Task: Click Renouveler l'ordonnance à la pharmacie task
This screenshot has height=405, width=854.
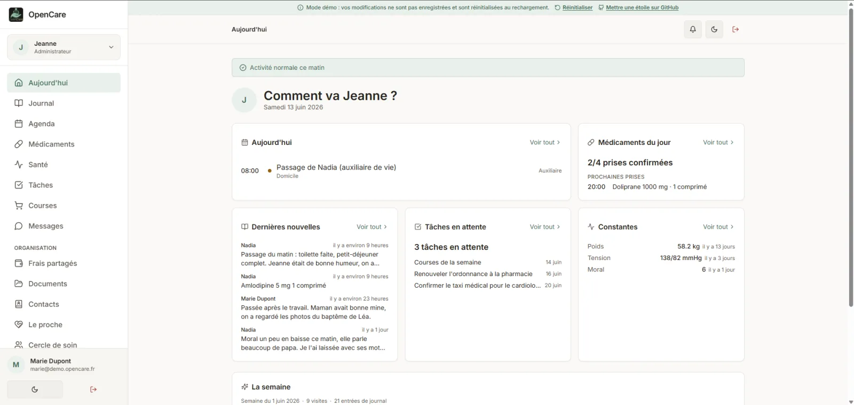Action: pos(488,274)
